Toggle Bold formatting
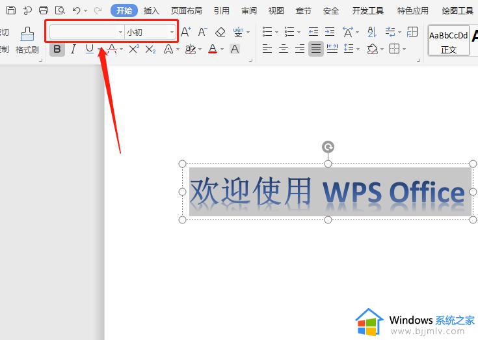 pos(57,49)
